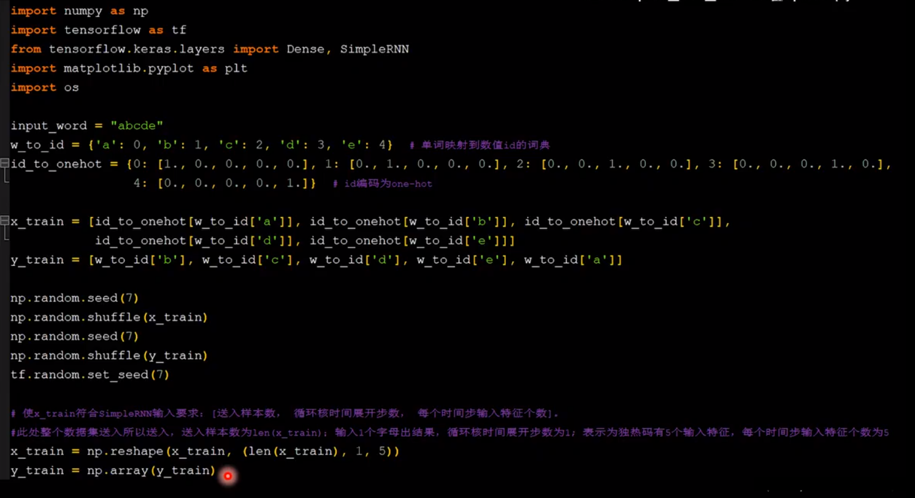Click np.random.seed(7) on the first seed line
Viewport: 915px width, 498px height.
(74, 298)
